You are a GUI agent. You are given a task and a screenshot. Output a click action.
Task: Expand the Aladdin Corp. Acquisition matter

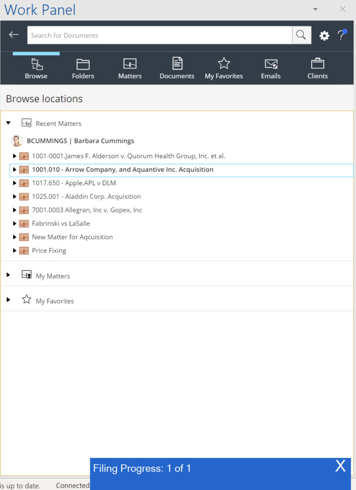coord(14,196)
